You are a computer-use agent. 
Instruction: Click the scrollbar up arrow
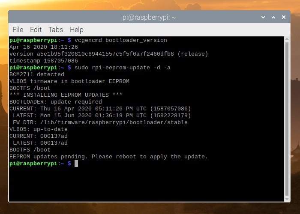tap(287, 39)
